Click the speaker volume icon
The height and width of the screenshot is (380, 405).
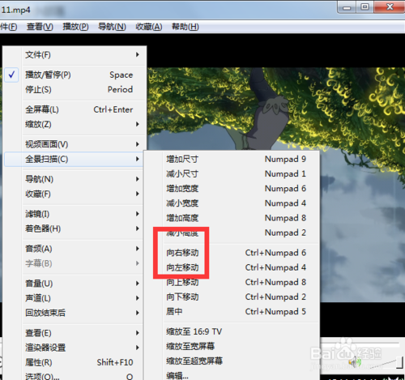click(355, 362)
